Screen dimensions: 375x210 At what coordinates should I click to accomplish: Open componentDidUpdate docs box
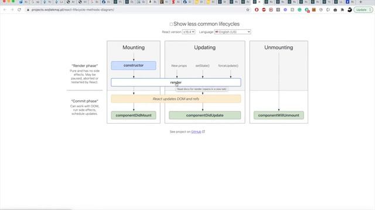pyautogui.click(x=204, y=116)
